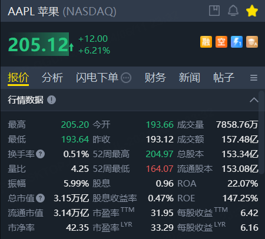Click the 52周最低 value 164.07
Viewport: 265px width, 239px height.
tap(160, 169)
